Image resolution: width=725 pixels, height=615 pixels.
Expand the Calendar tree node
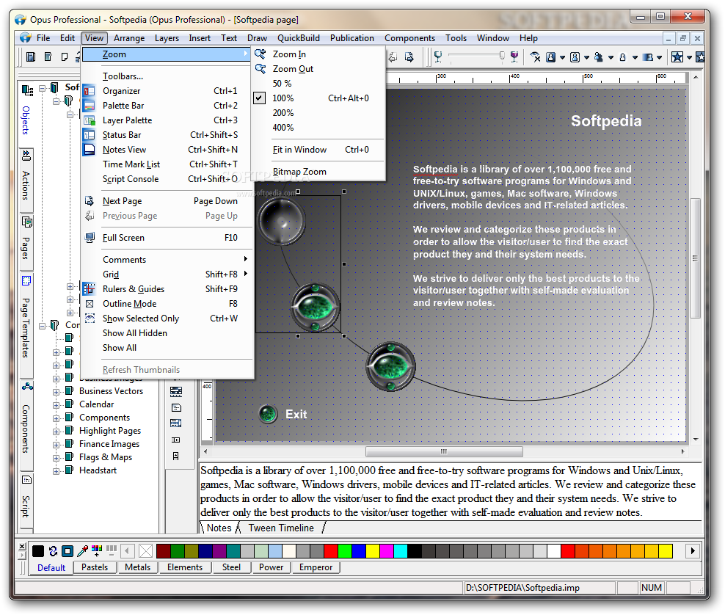tap(56, 405)
